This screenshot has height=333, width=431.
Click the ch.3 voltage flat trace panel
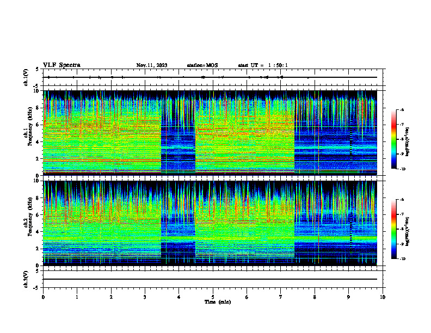[213, 279]
